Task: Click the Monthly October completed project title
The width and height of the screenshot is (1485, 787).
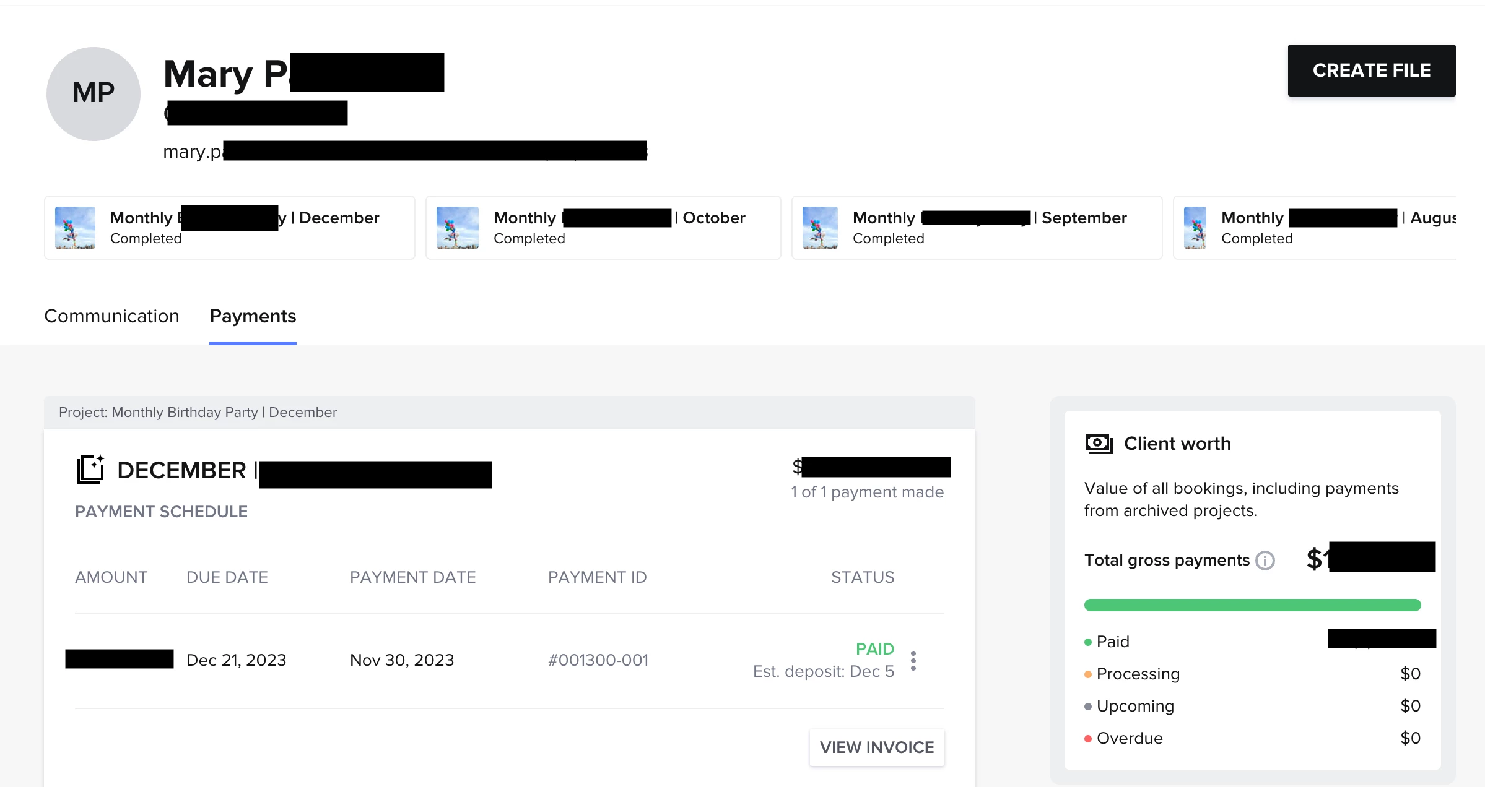Action: pos(619,218)
